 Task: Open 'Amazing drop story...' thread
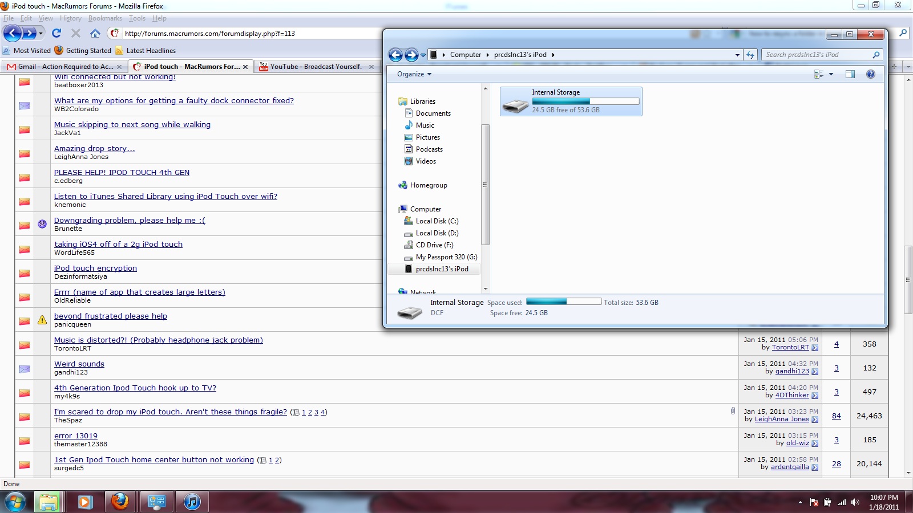(95, 149)
